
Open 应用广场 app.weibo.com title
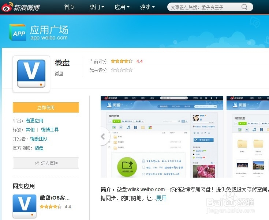(x=49, y=33)
